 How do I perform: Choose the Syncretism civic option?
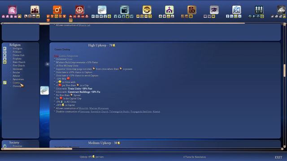click(18, 79)
